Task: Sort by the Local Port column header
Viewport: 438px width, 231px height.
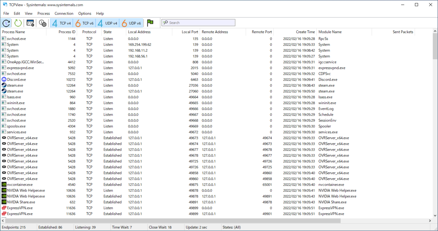Action: 186,32
